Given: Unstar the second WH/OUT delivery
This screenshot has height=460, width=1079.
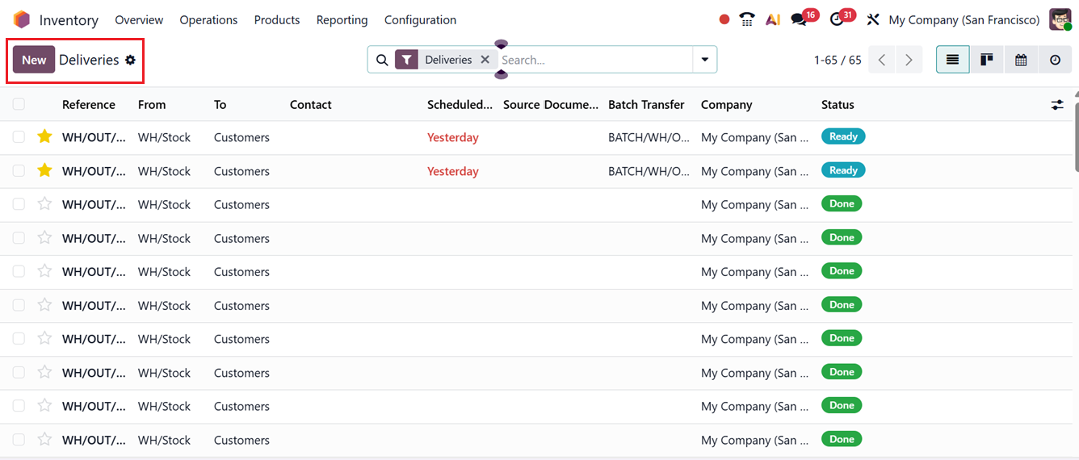Looking at the screenshot, I should click(x=44, y=170).
